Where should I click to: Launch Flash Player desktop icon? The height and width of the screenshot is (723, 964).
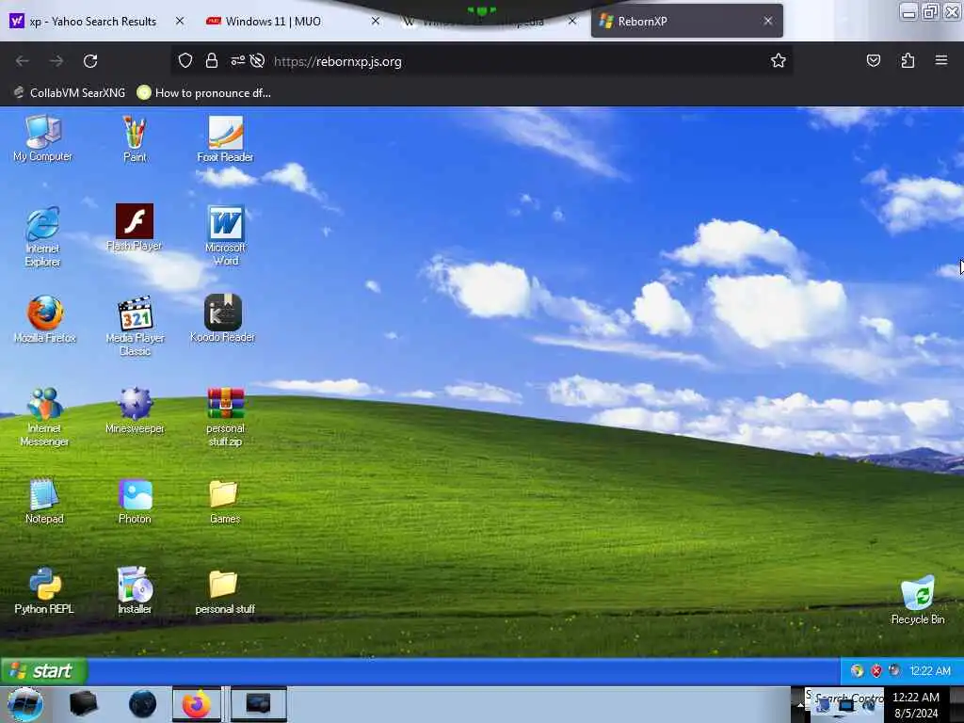coord(134,228)
